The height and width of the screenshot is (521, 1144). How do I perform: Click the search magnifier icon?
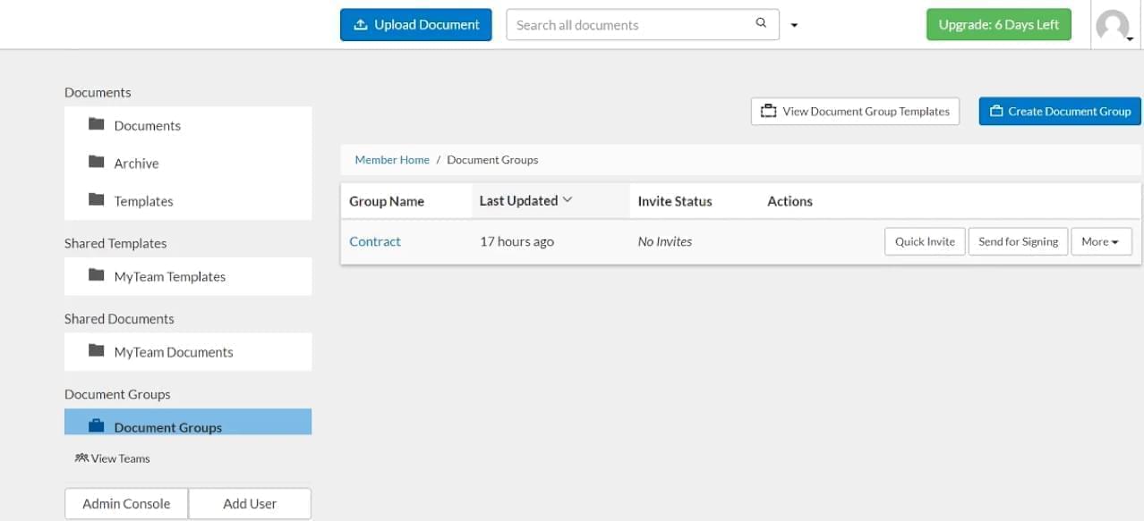(x=761, y=23)
